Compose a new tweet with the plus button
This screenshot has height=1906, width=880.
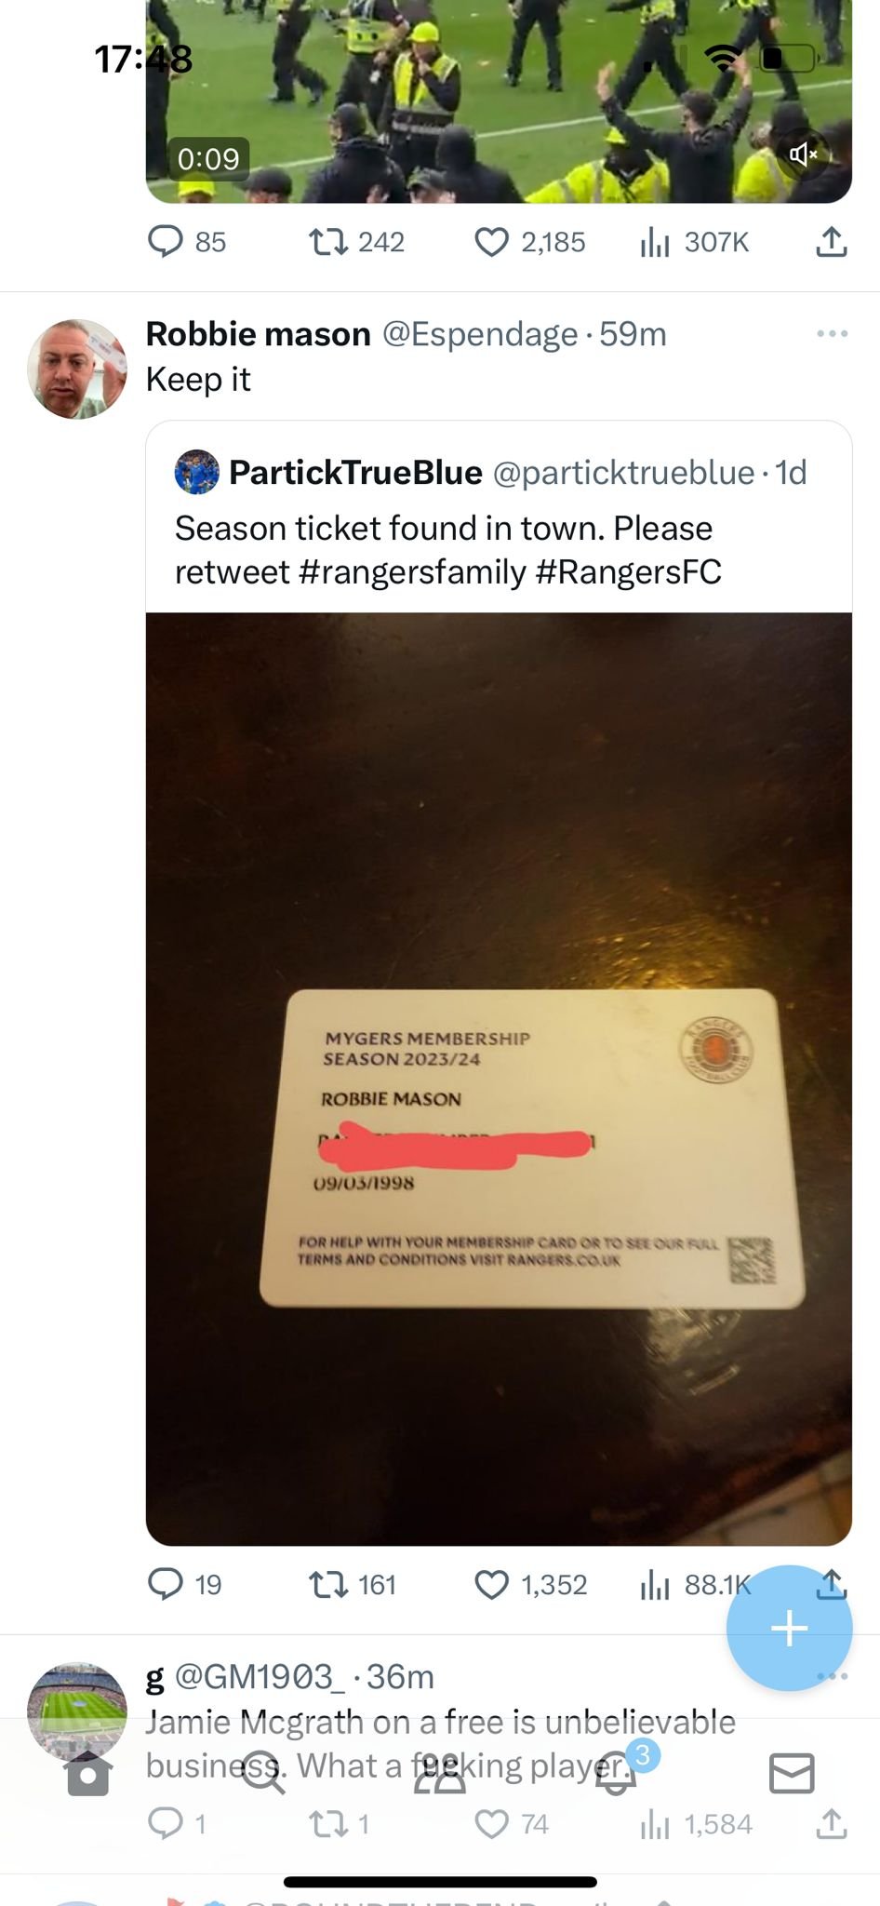point(789,1628)
